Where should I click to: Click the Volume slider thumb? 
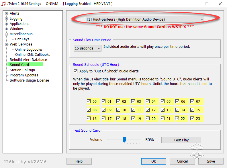[x=124, y=140]
